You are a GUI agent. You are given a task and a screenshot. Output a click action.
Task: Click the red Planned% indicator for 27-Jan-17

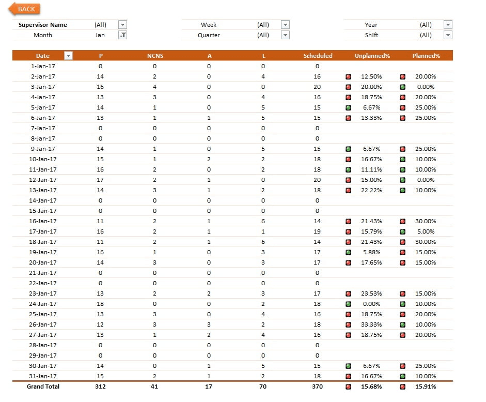pyautogui.click(x=403, y=335)
